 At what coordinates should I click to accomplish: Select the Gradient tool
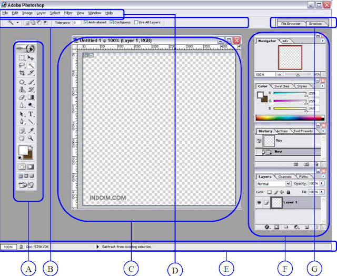31,97
